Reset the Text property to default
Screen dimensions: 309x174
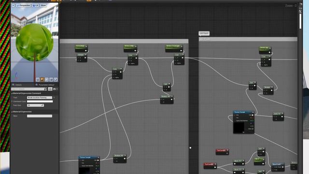coord(54,98)
